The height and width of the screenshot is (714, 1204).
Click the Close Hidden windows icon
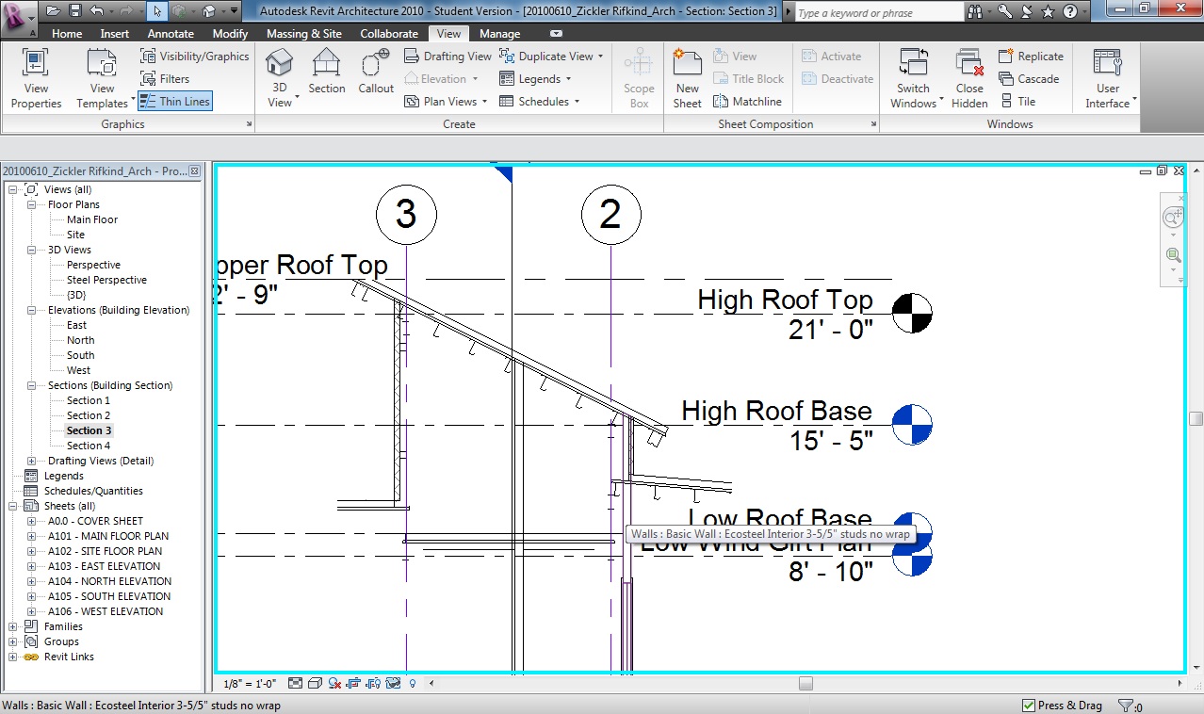click(968, 77)
